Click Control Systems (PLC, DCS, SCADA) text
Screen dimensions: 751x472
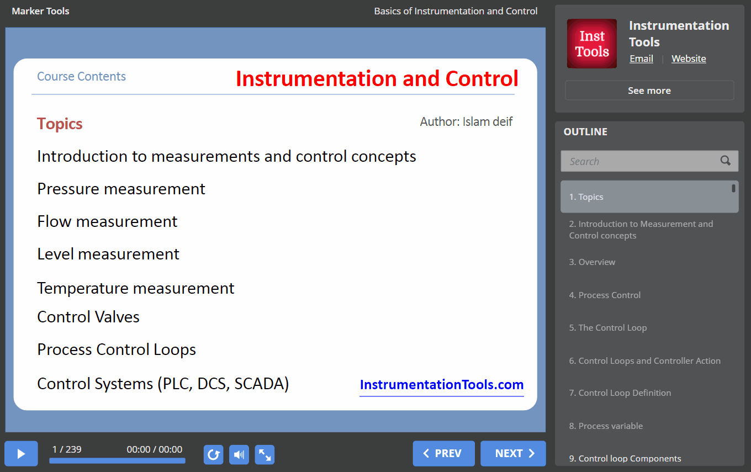coord(163,384)
